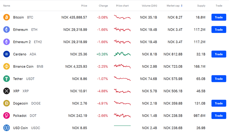Viewport: 229px width, 135px height.
Task: Click the Ethereum logo icon
Action: (x=7, y=30)
